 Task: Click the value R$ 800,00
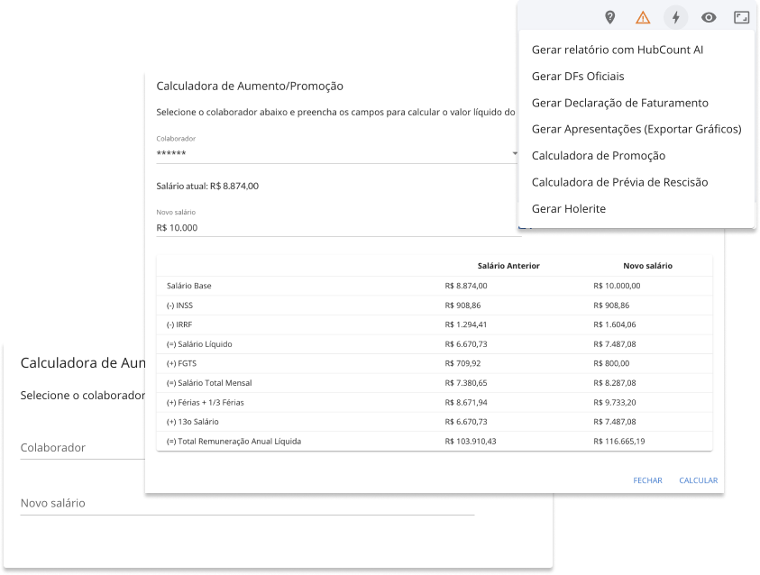point(611,364)
